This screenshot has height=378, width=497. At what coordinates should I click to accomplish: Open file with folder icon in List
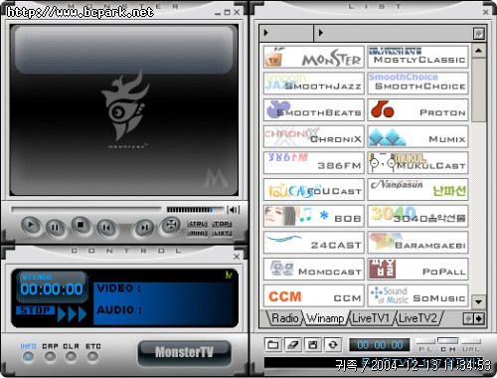[272, 345]
